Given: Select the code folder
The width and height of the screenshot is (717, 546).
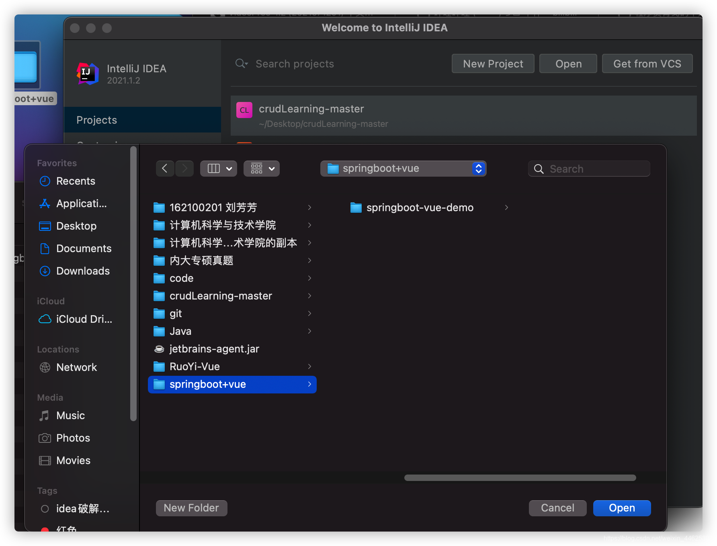Looking at the screenshot, I should click(232, 278).
